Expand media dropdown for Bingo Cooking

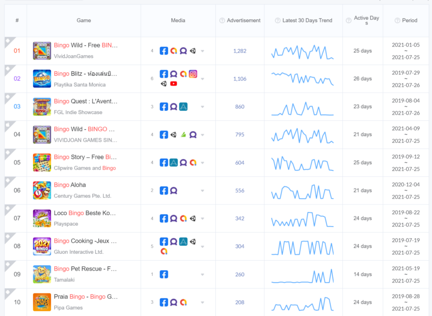(x=202, y=246)
